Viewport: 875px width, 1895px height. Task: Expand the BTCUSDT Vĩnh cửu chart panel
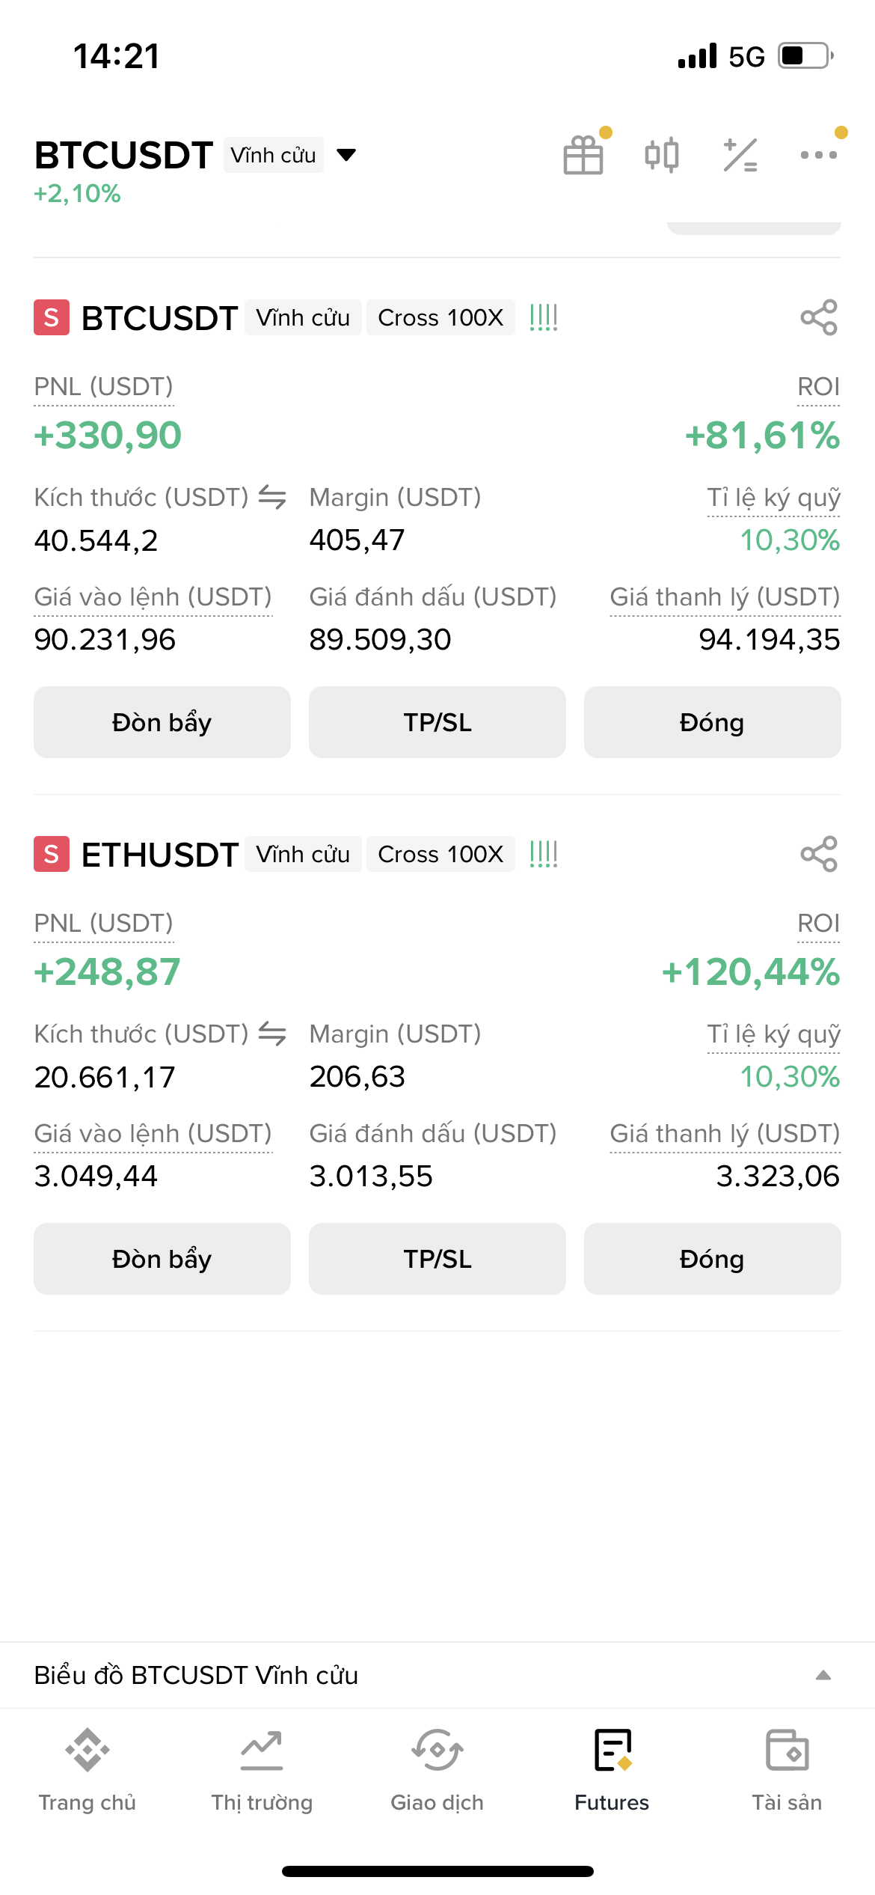[823, 1675]
